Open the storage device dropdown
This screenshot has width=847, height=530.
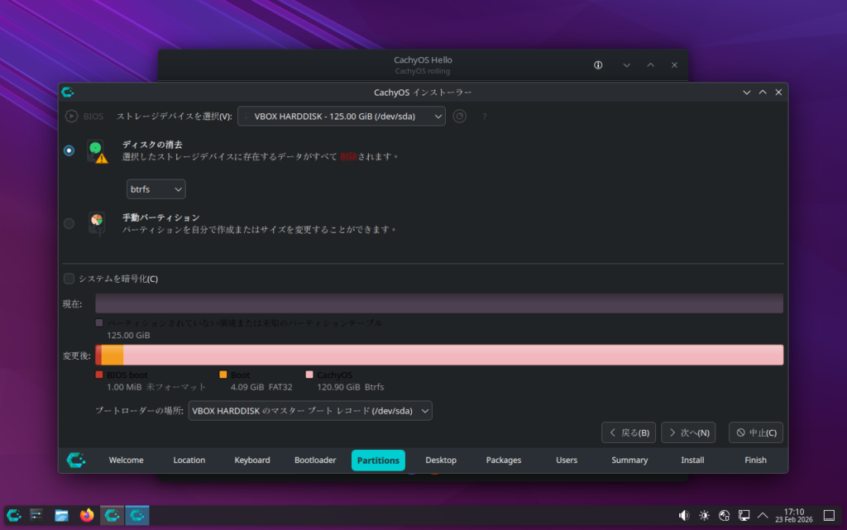coord(341,117)
